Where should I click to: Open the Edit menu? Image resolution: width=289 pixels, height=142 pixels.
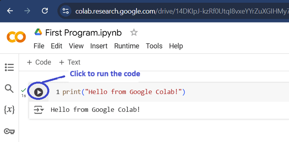click(57, 46)
